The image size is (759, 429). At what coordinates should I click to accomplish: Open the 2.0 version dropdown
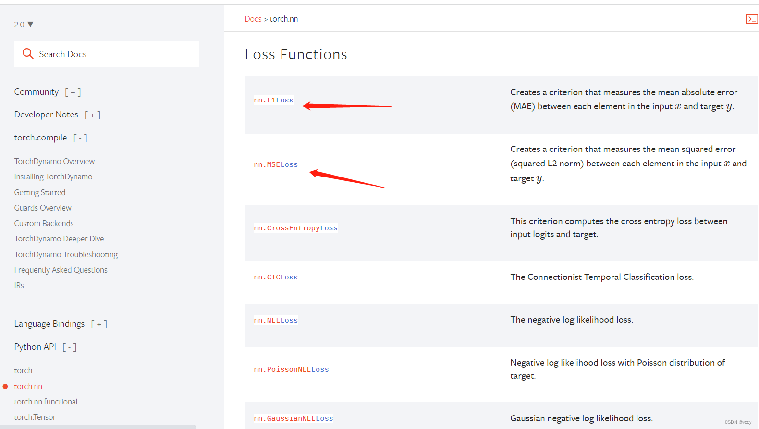[x=24, y=25]
